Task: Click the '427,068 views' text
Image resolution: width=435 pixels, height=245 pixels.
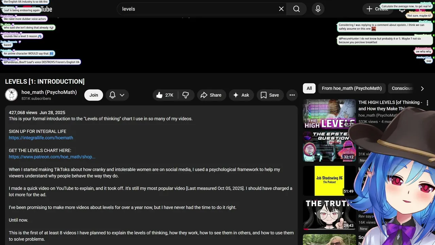Action: coord(23,113)
